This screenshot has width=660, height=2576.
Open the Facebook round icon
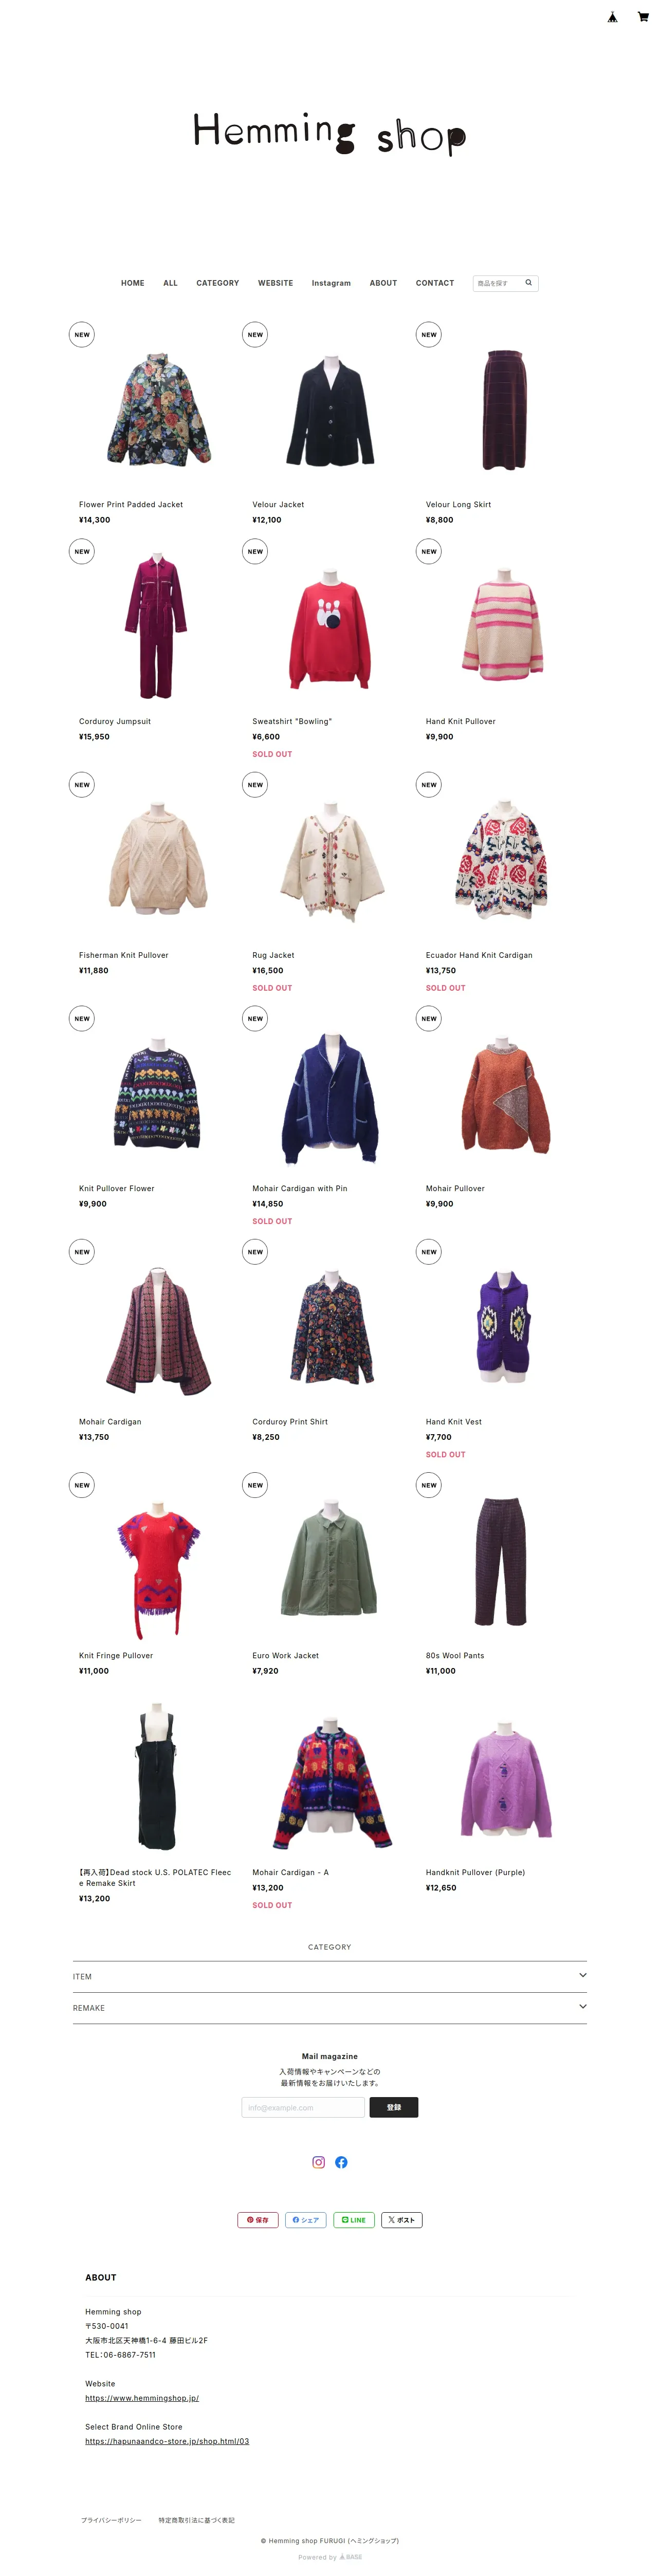[341, 2162]
